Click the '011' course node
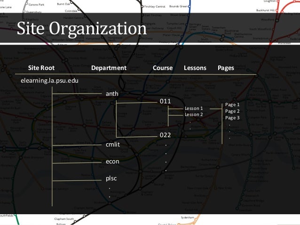 coord(166,101)
